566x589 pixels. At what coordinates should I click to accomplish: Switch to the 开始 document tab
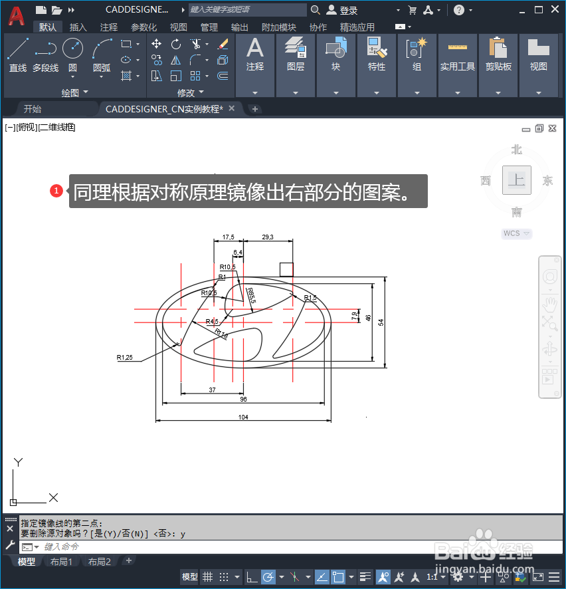(x=33, y=109)
